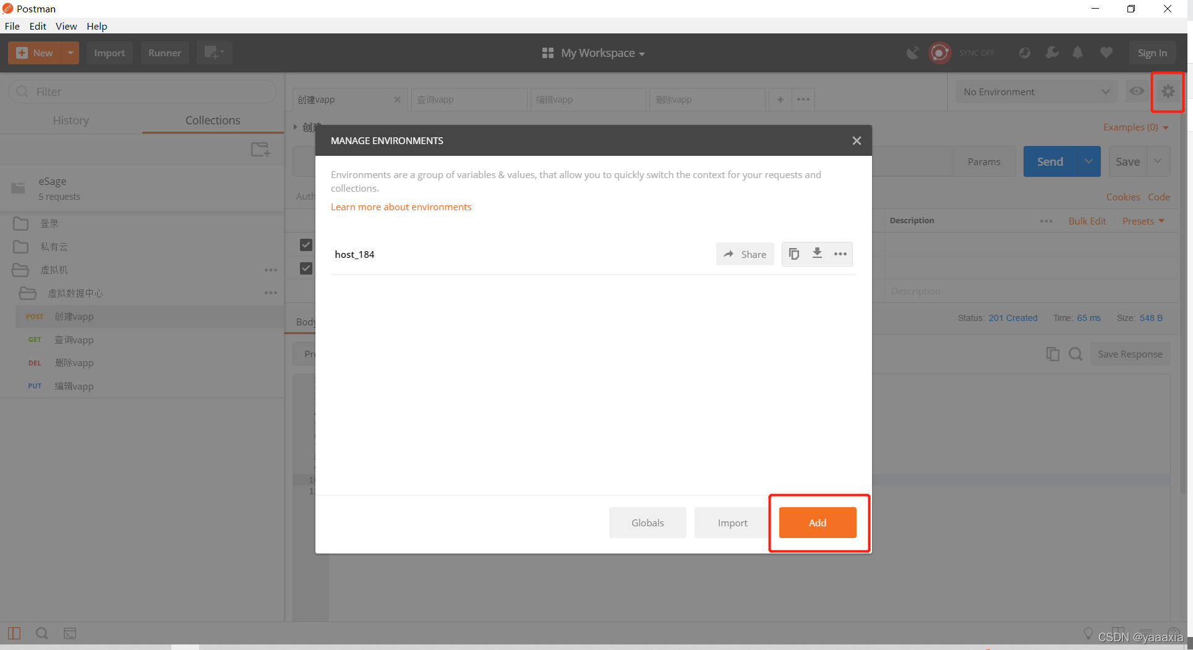
Task: Open the manage environments gear icon
Action: tap(1168, 92)
